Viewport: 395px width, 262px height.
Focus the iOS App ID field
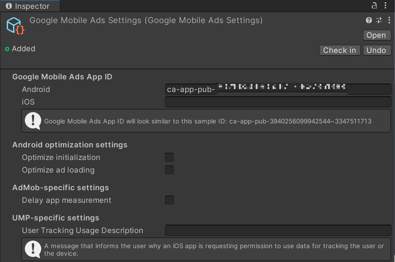[x=278, y=102]
